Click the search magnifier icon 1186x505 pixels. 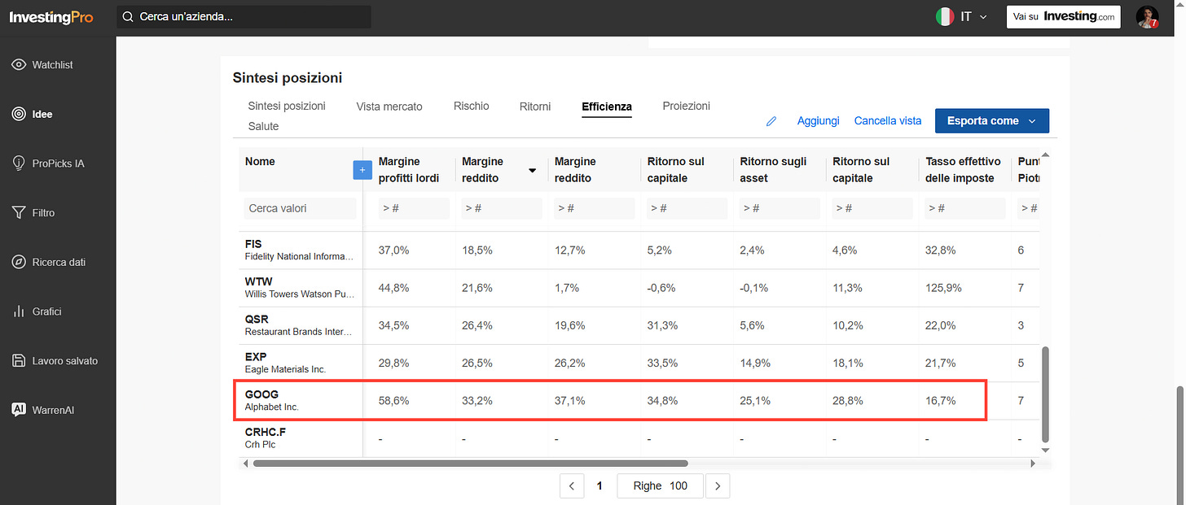pyautogui.click(x=127, y=16)
